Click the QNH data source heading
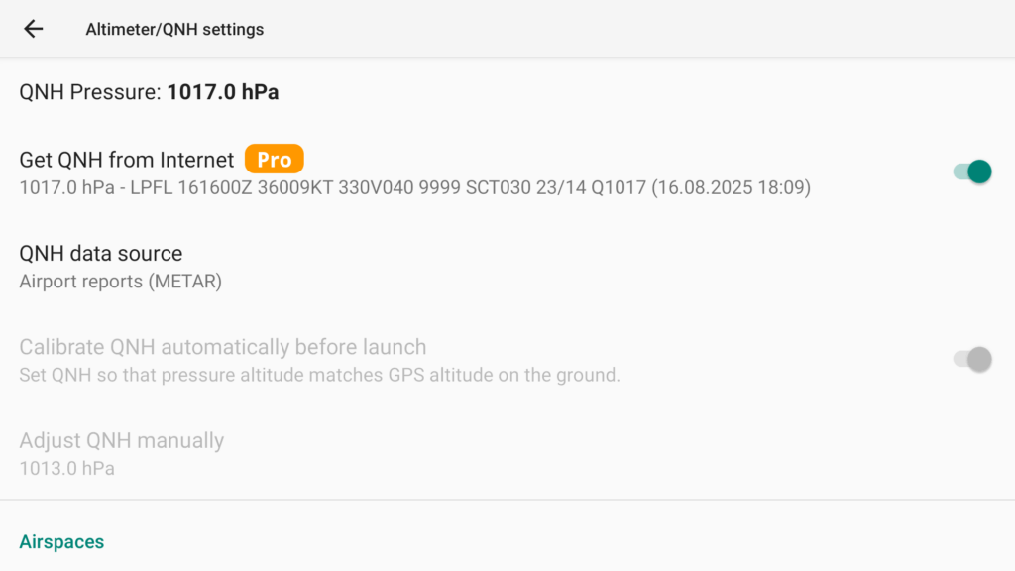This screenshot has width=1015, height=571. click(101, 253)
